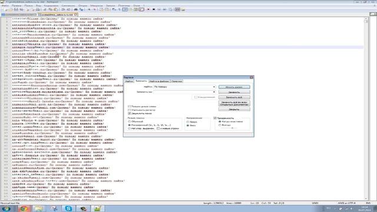
Task: Click the New file toolbar icon
Action: [x=5, y=9]
